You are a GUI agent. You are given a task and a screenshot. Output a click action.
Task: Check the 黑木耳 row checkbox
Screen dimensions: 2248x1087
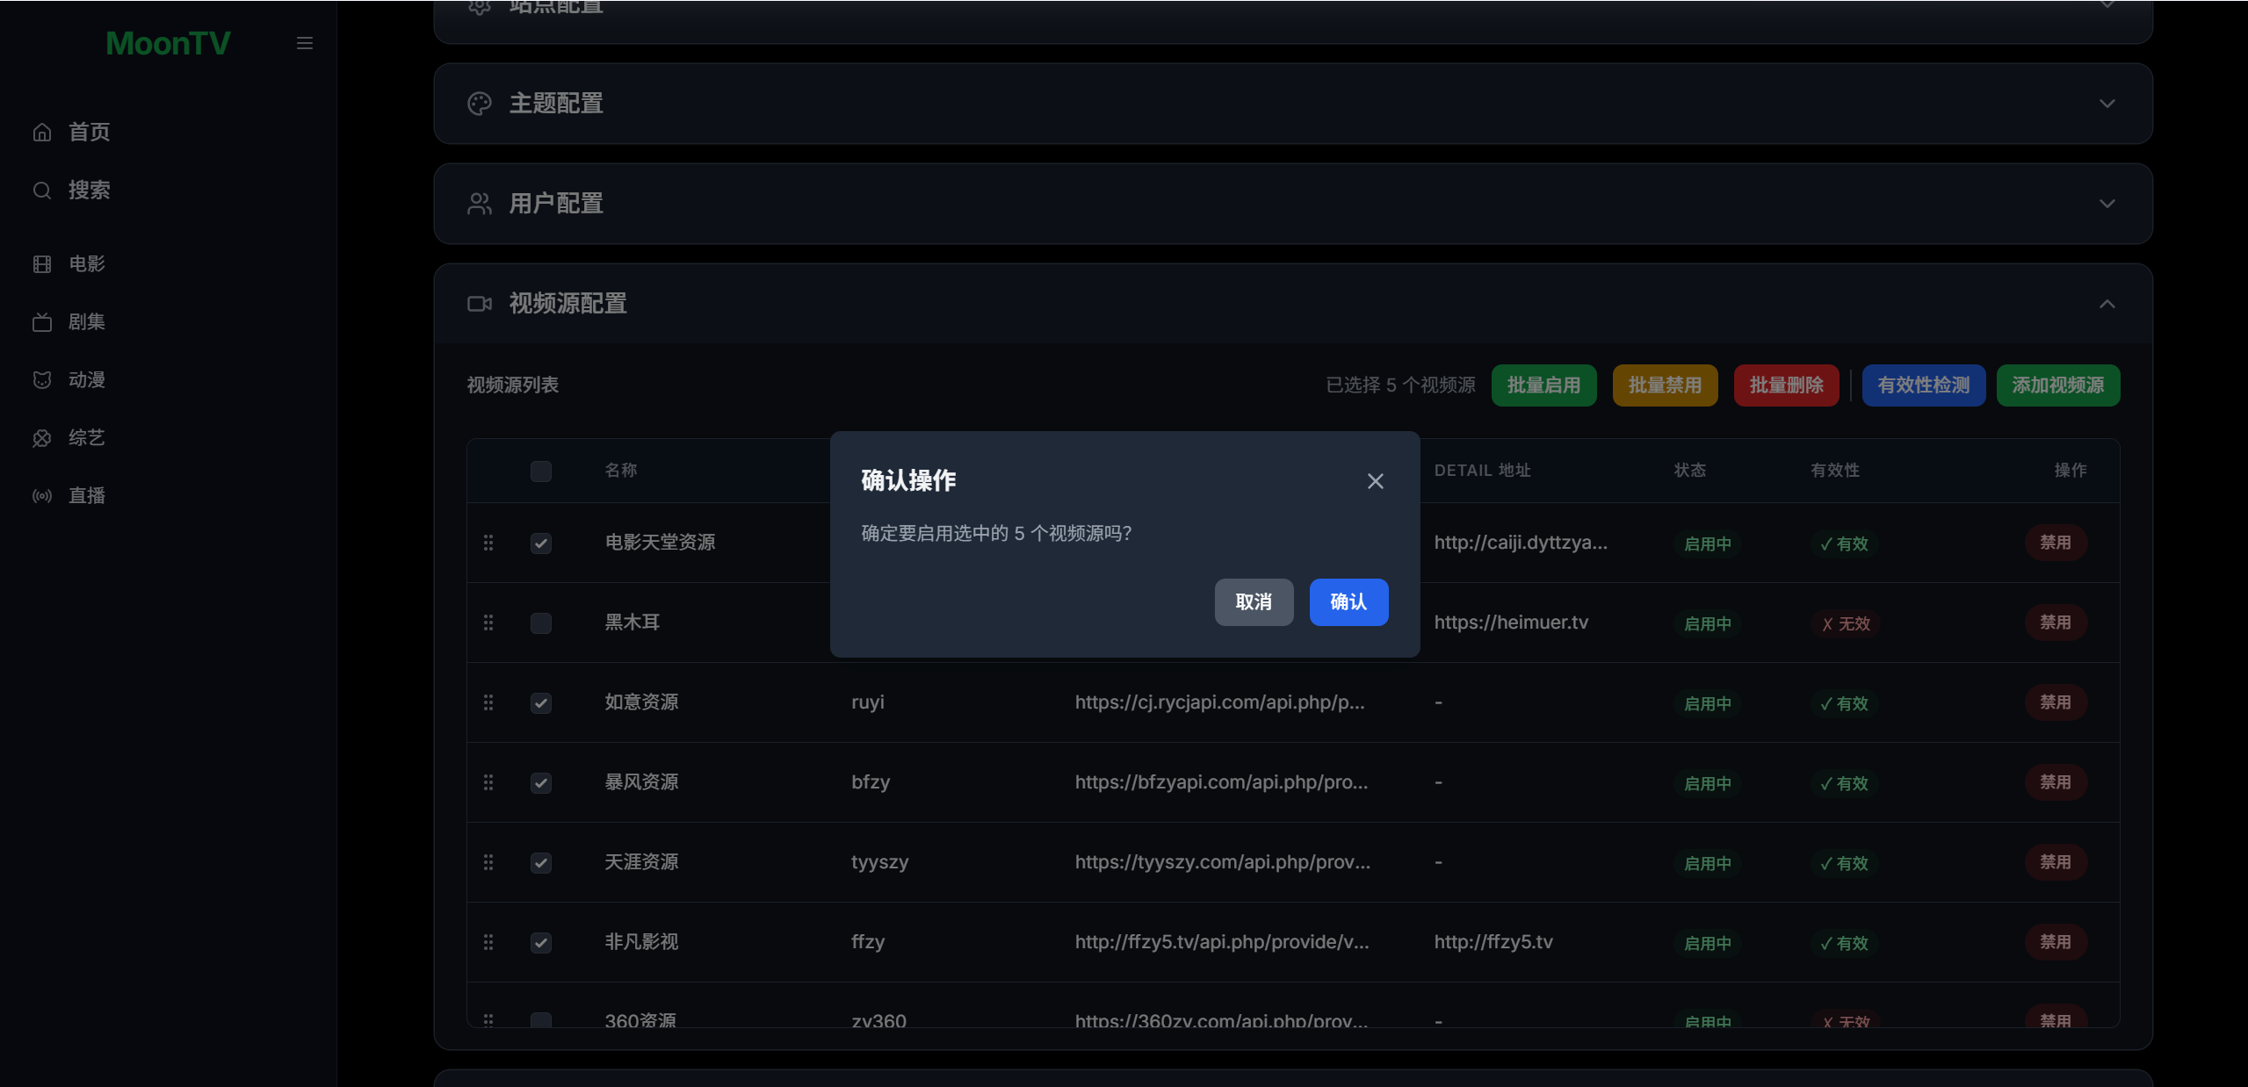point(541,623)
